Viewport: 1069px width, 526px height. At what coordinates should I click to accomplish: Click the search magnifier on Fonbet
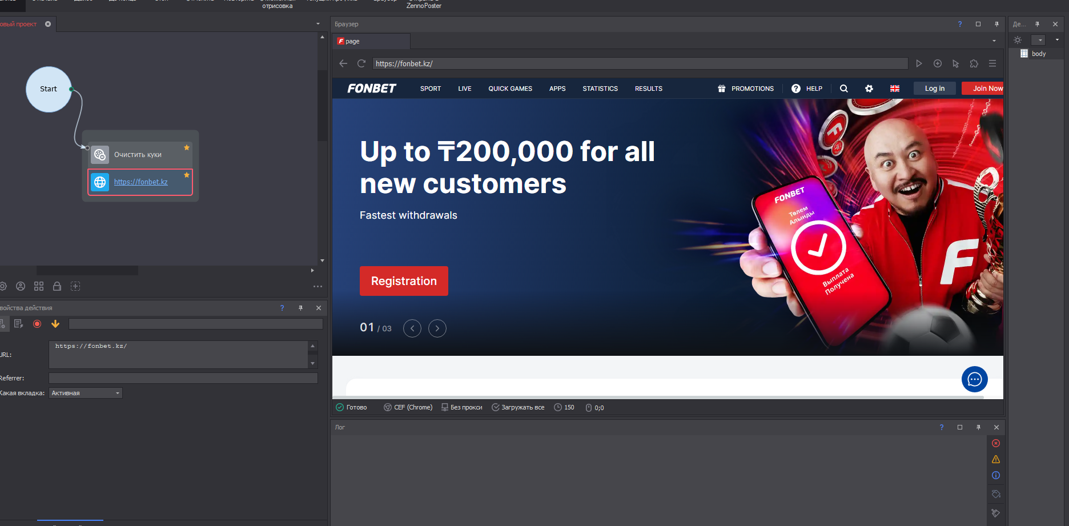844,89
